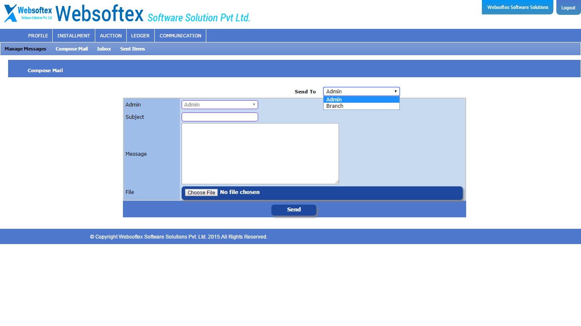Screen dimensions: 581x326
Task: Collapse the Send To dropdown
Action: pyautogui.click(x=362, y=91)
